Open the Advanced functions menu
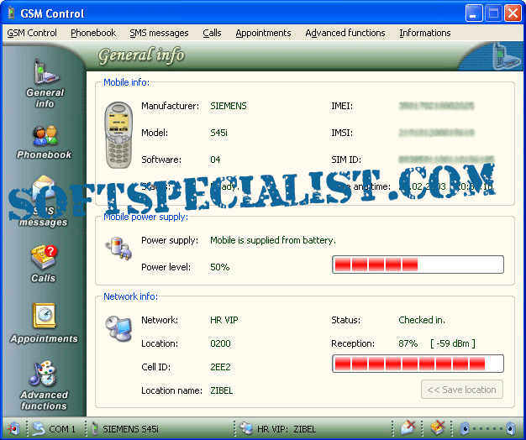The width and height of the screenshot is (526, 440). [x=345, y=33]
